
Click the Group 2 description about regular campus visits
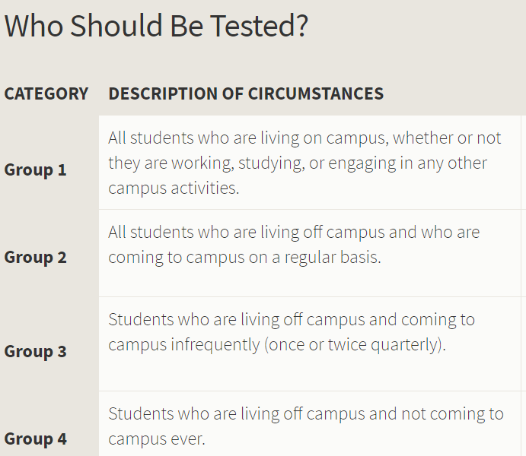point(293,244)
